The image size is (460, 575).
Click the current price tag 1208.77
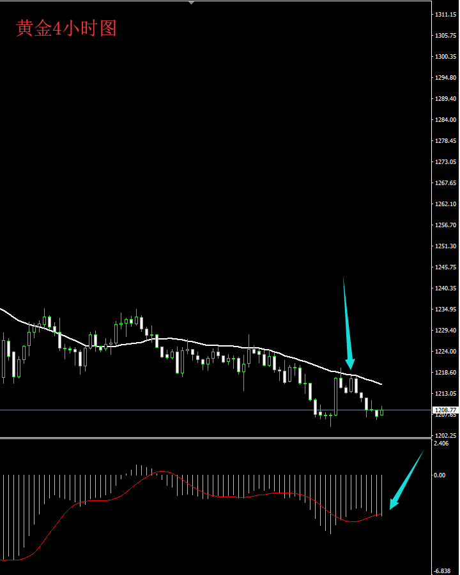point(446,410)
